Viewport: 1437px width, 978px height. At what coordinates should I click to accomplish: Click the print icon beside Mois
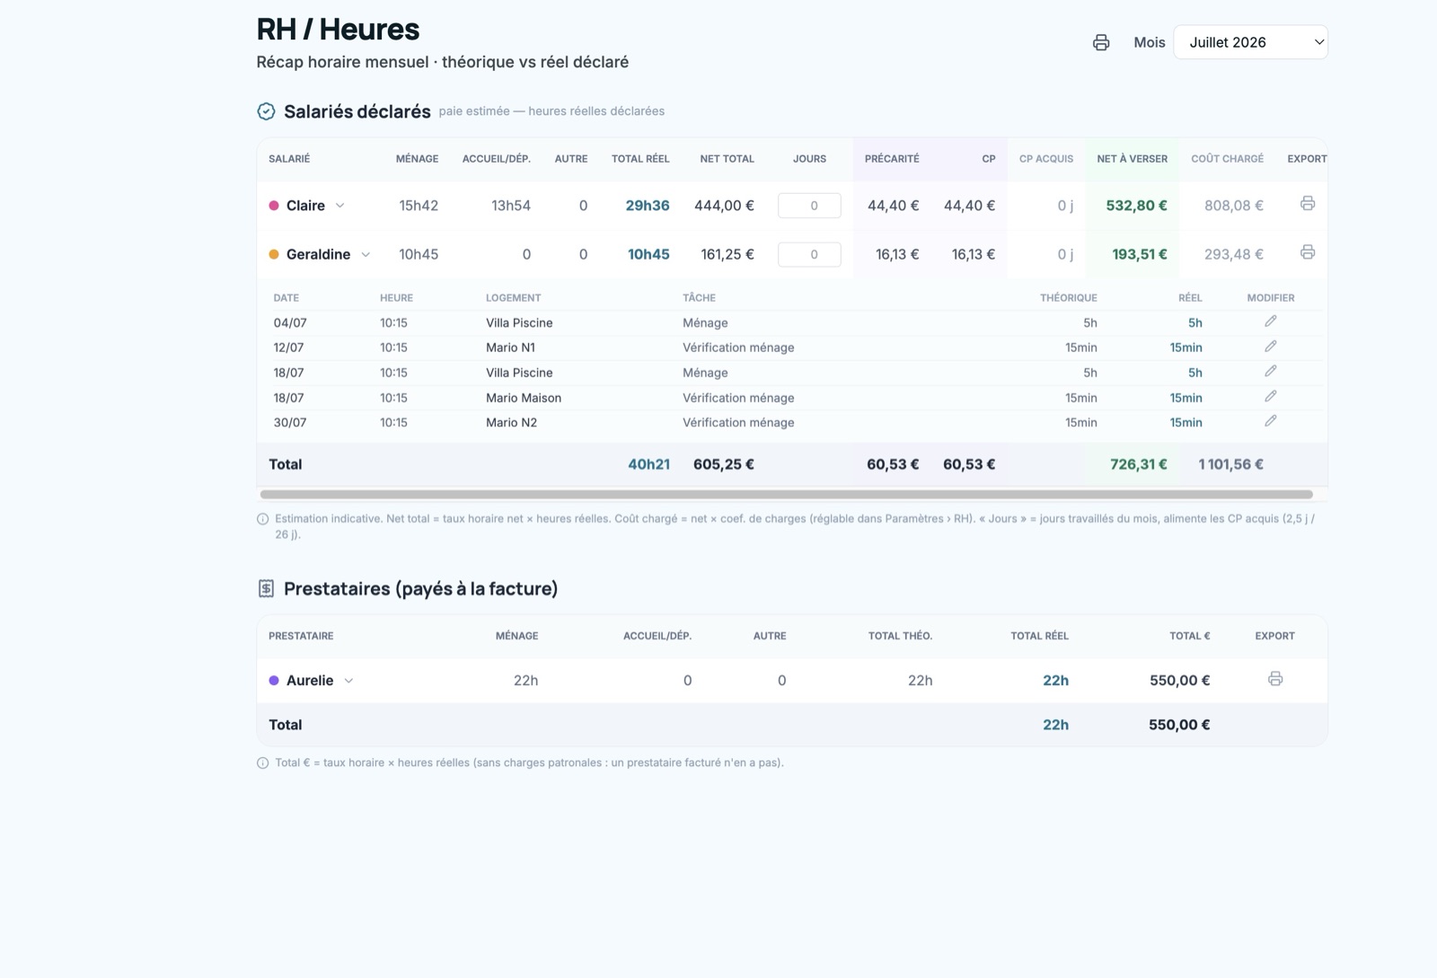coord(1101,42)
